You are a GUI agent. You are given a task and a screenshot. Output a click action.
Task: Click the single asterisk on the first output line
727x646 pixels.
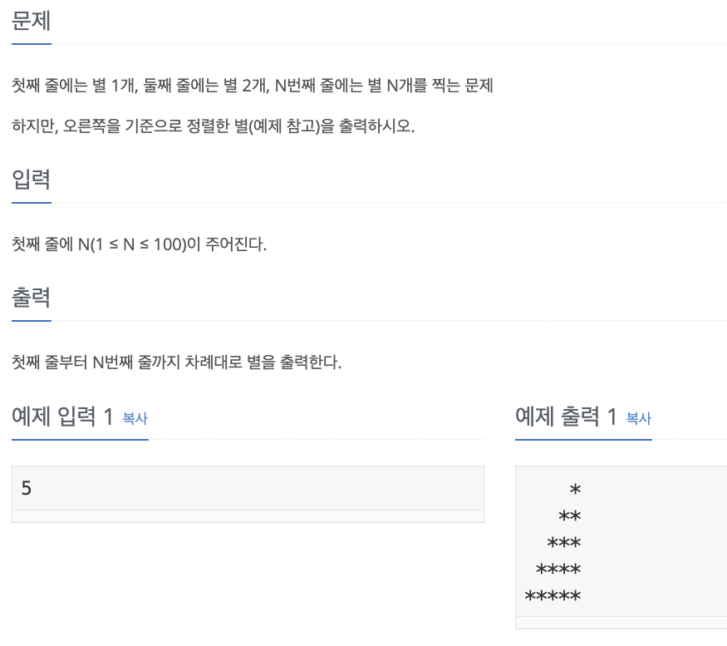tap(574, 490)
